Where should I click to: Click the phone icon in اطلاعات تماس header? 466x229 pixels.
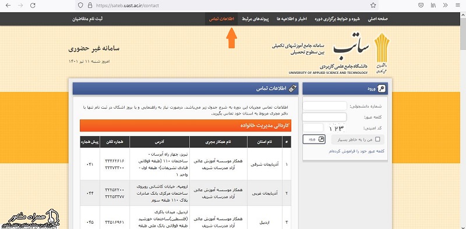pos(293,89)
